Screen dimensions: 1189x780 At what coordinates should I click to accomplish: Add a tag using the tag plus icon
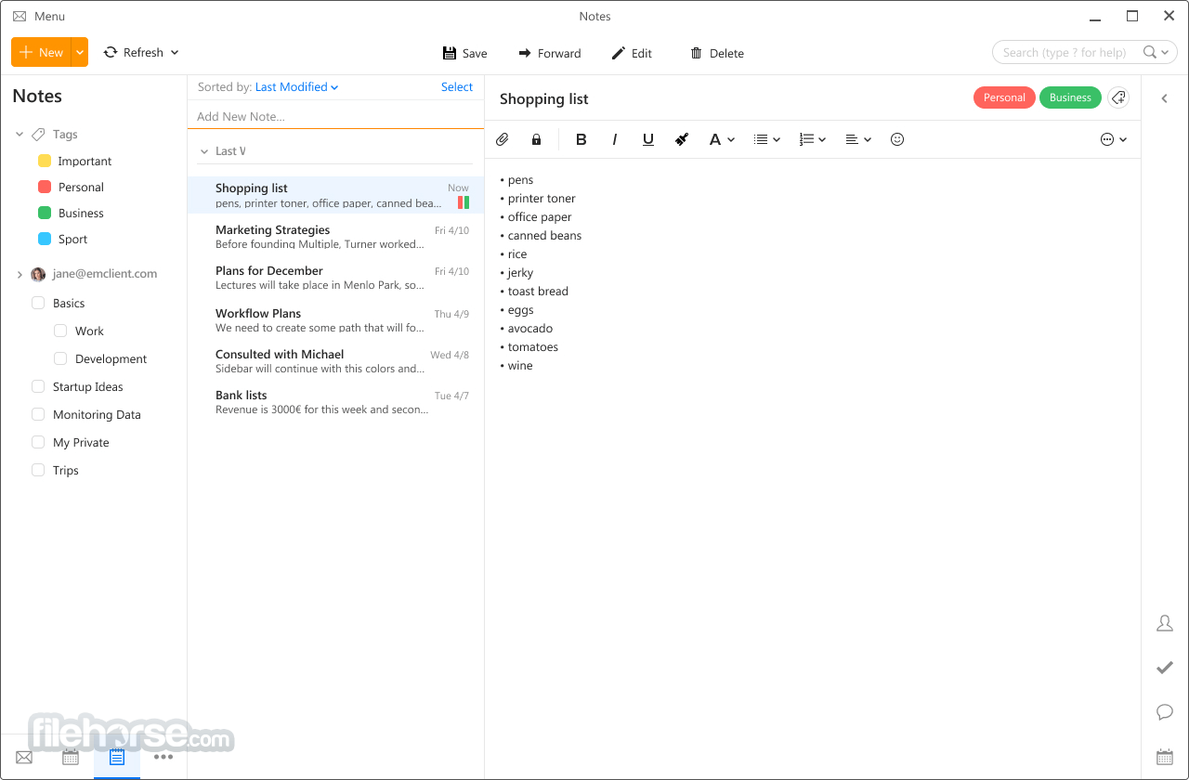[x=1118, y=97]
